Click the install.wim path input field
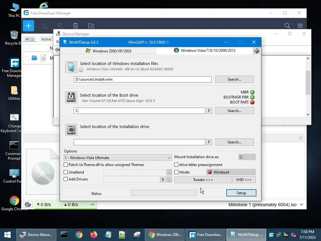The image size is (321, 241). (143, 79)
